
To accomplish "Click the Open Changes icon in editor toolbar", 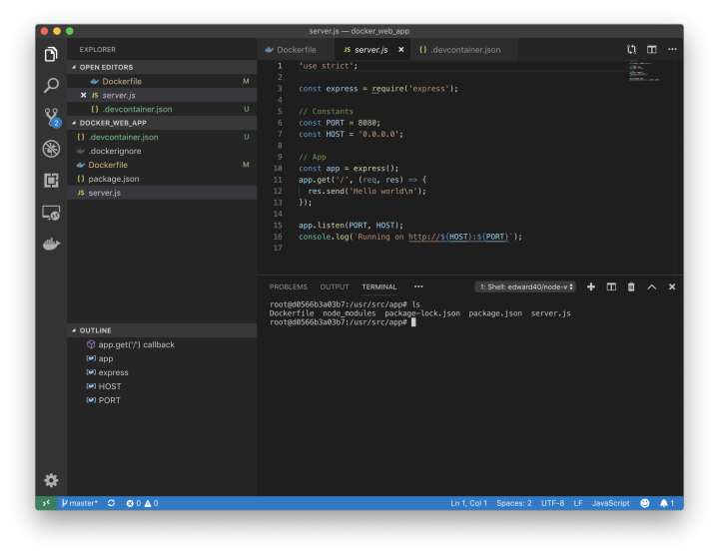I will tap(631, 50).
